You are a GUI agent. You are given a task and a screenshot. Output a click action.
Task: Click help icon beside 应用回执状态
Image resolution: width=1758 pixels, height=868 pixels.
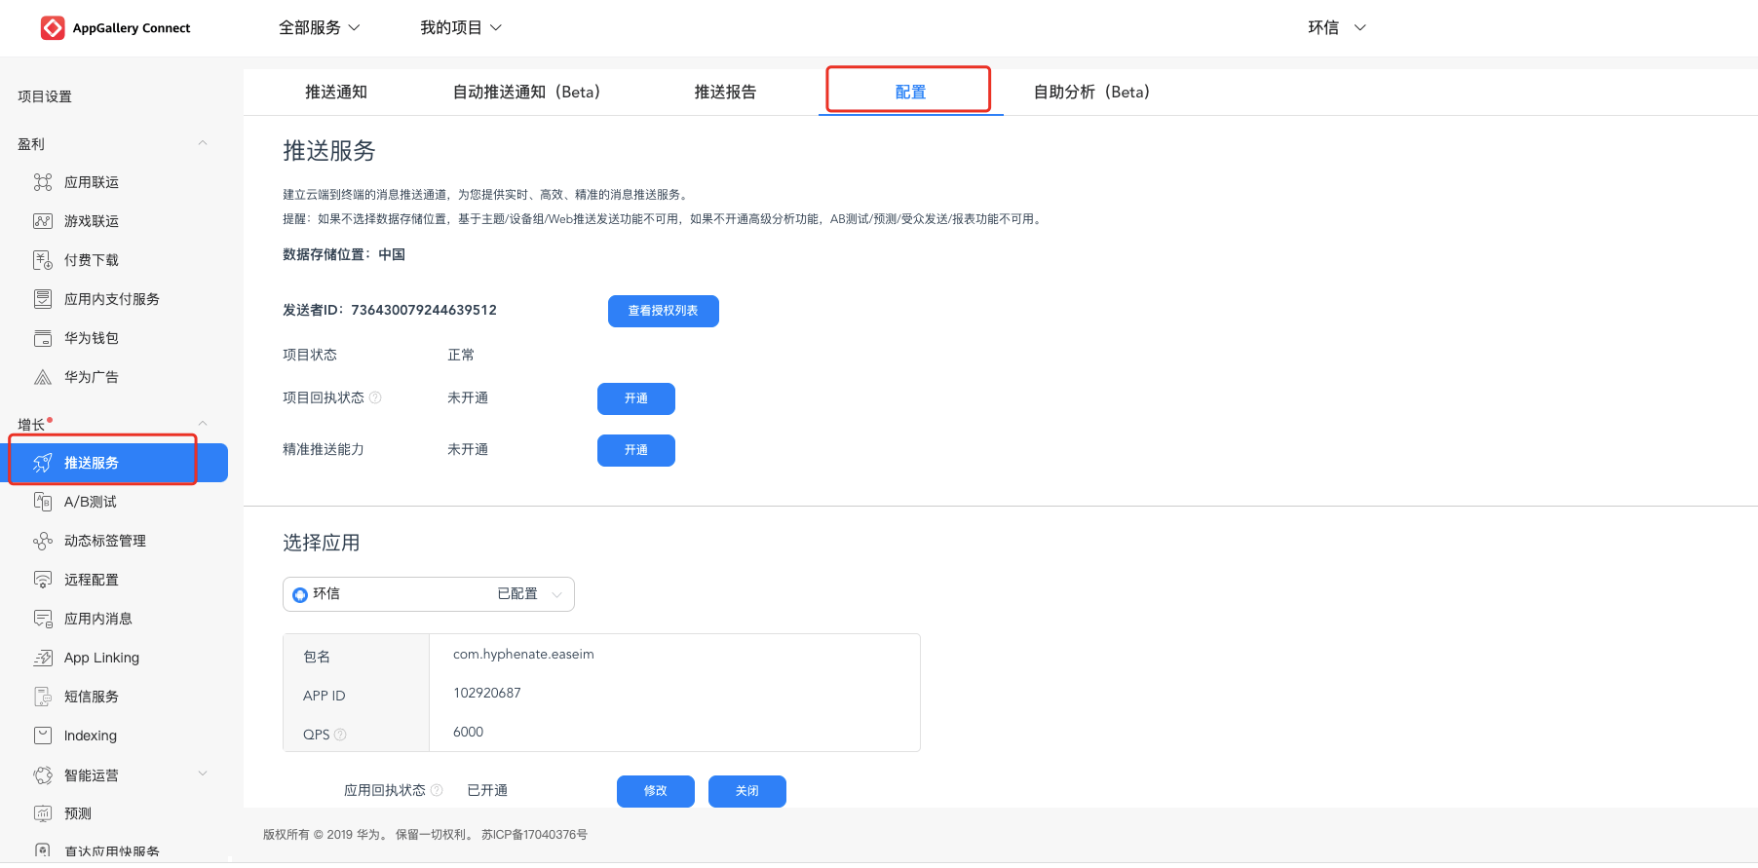[437, 790]
